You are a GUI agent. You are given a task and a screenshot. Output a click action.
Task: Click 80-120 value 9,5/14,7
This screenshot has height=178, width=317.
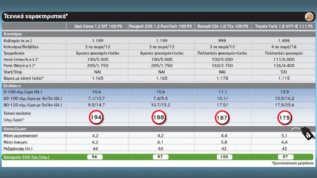pyautogui.click(x=96, y=105)
